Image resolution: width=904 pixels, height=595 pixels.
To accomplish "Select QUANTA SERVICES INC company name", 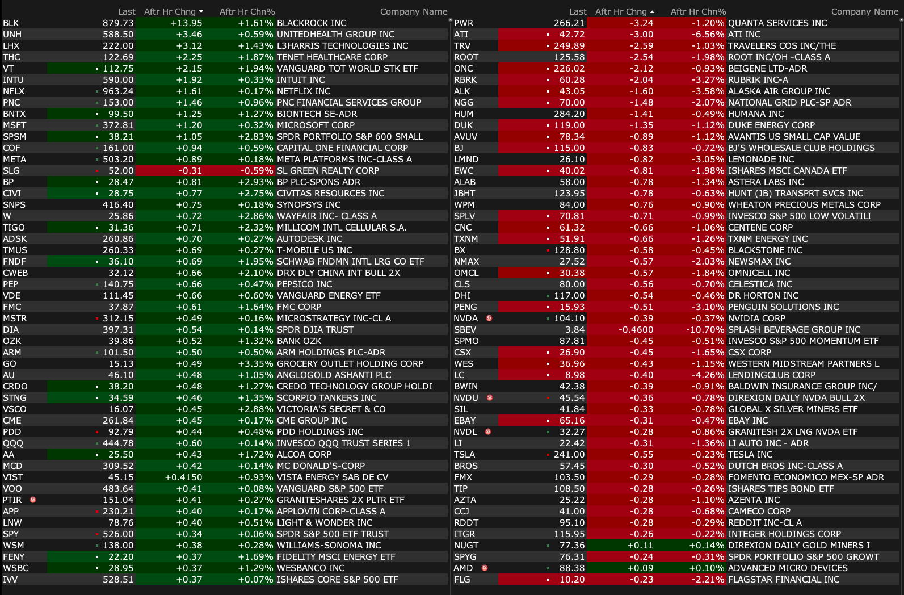I will pos(777,23).
